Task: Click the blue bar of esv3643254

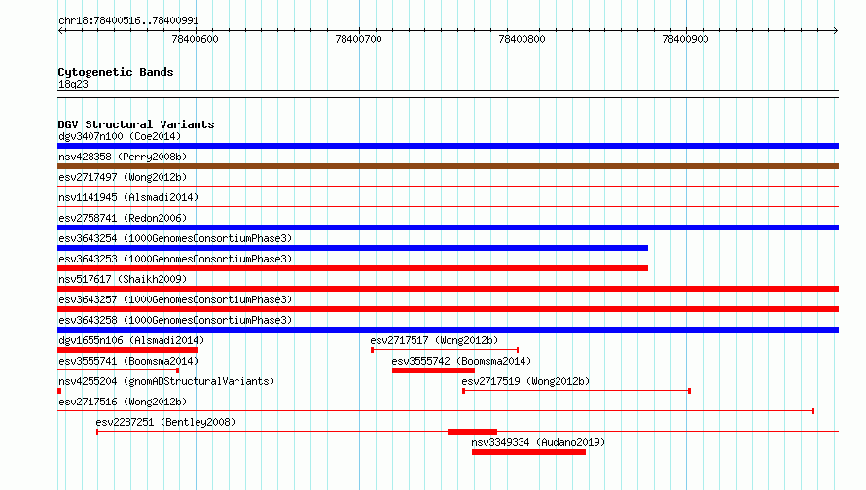Action: (x=352, y=248)
